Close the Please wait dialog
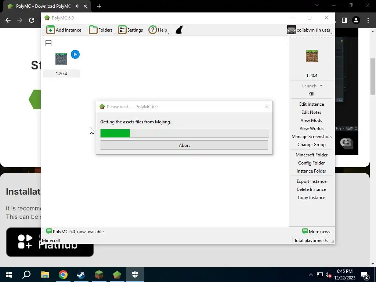The image size is (376, 282). coord(267,107)
